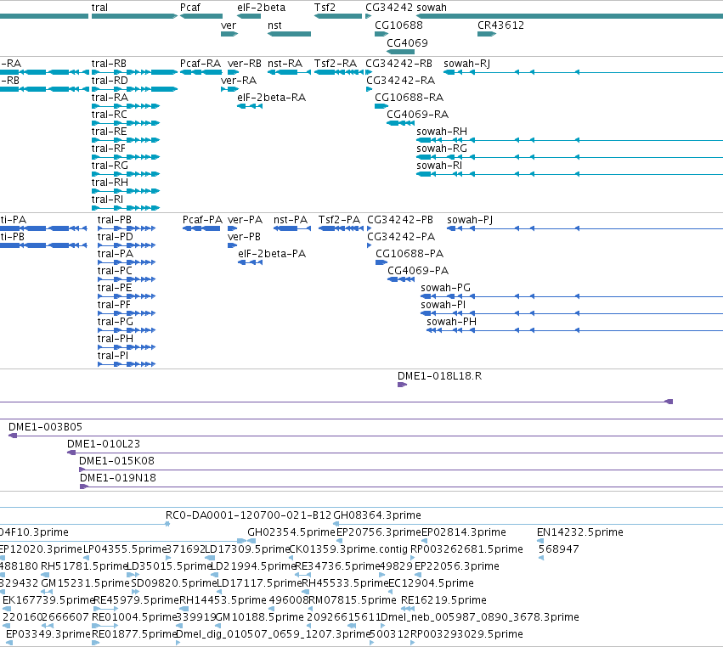Select the sowah-RJ transcript
This screenshot has width=723, height=647.
(584, 72)
